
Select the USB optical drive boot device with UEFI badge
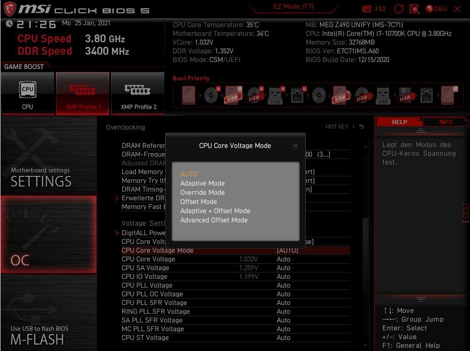254,96
